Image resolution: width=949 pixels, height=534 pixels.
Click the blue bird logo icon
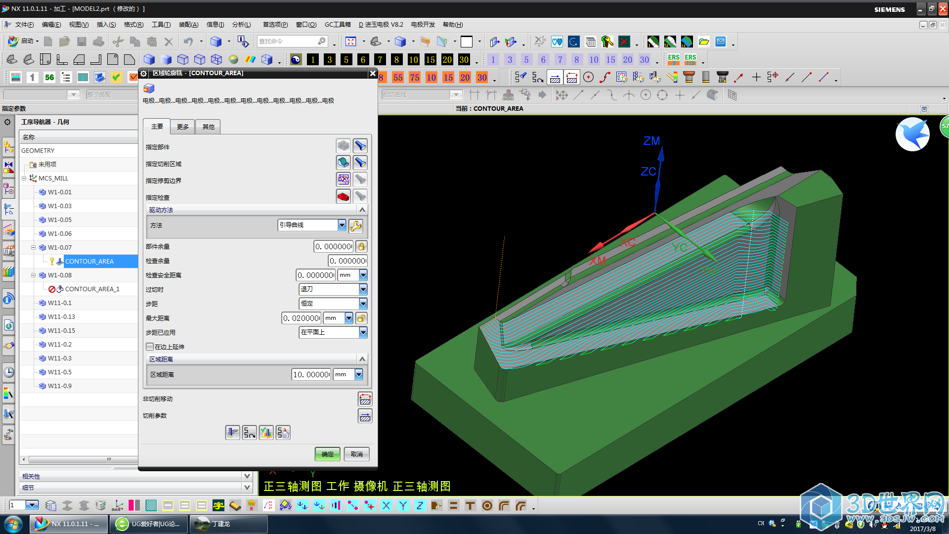click(912, 134)
